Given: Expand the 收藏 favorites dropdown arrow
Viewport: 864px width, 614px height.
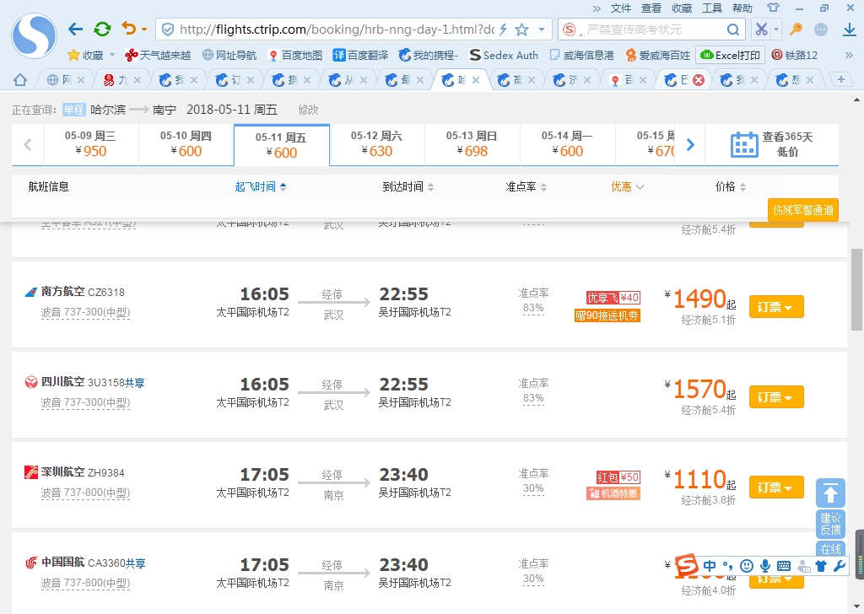Looking at the screenshot, I should coord(112,55).
